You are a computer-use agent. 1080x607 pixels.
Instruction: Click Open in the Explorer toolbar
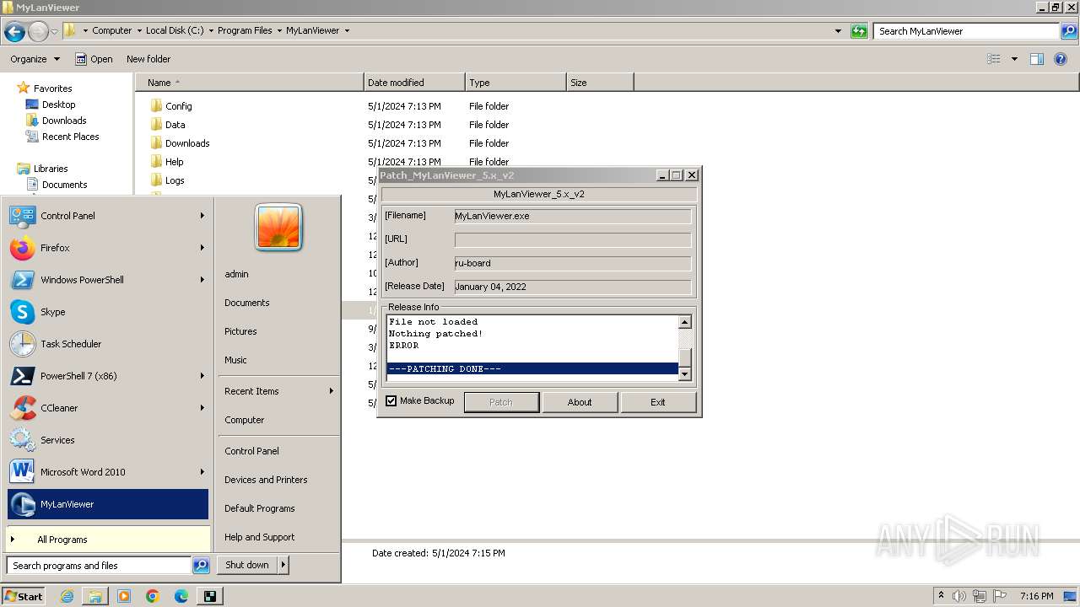point(94,59)
